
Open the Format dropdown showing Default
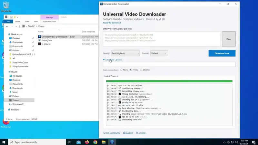tap(159, 53)
